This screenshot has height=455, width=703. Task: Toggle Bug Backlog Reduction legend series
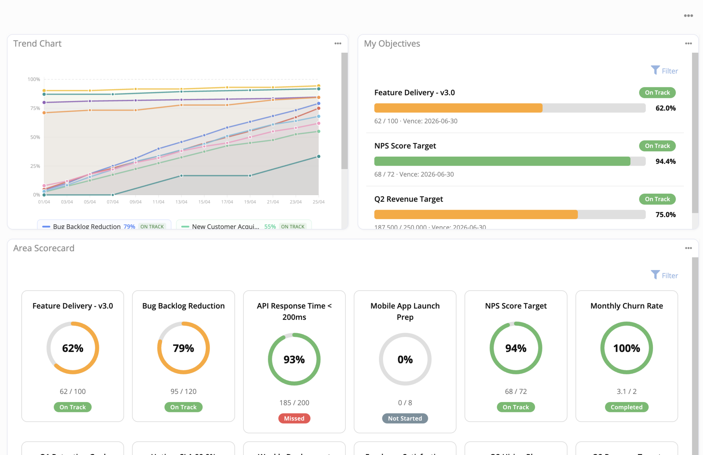87,226
